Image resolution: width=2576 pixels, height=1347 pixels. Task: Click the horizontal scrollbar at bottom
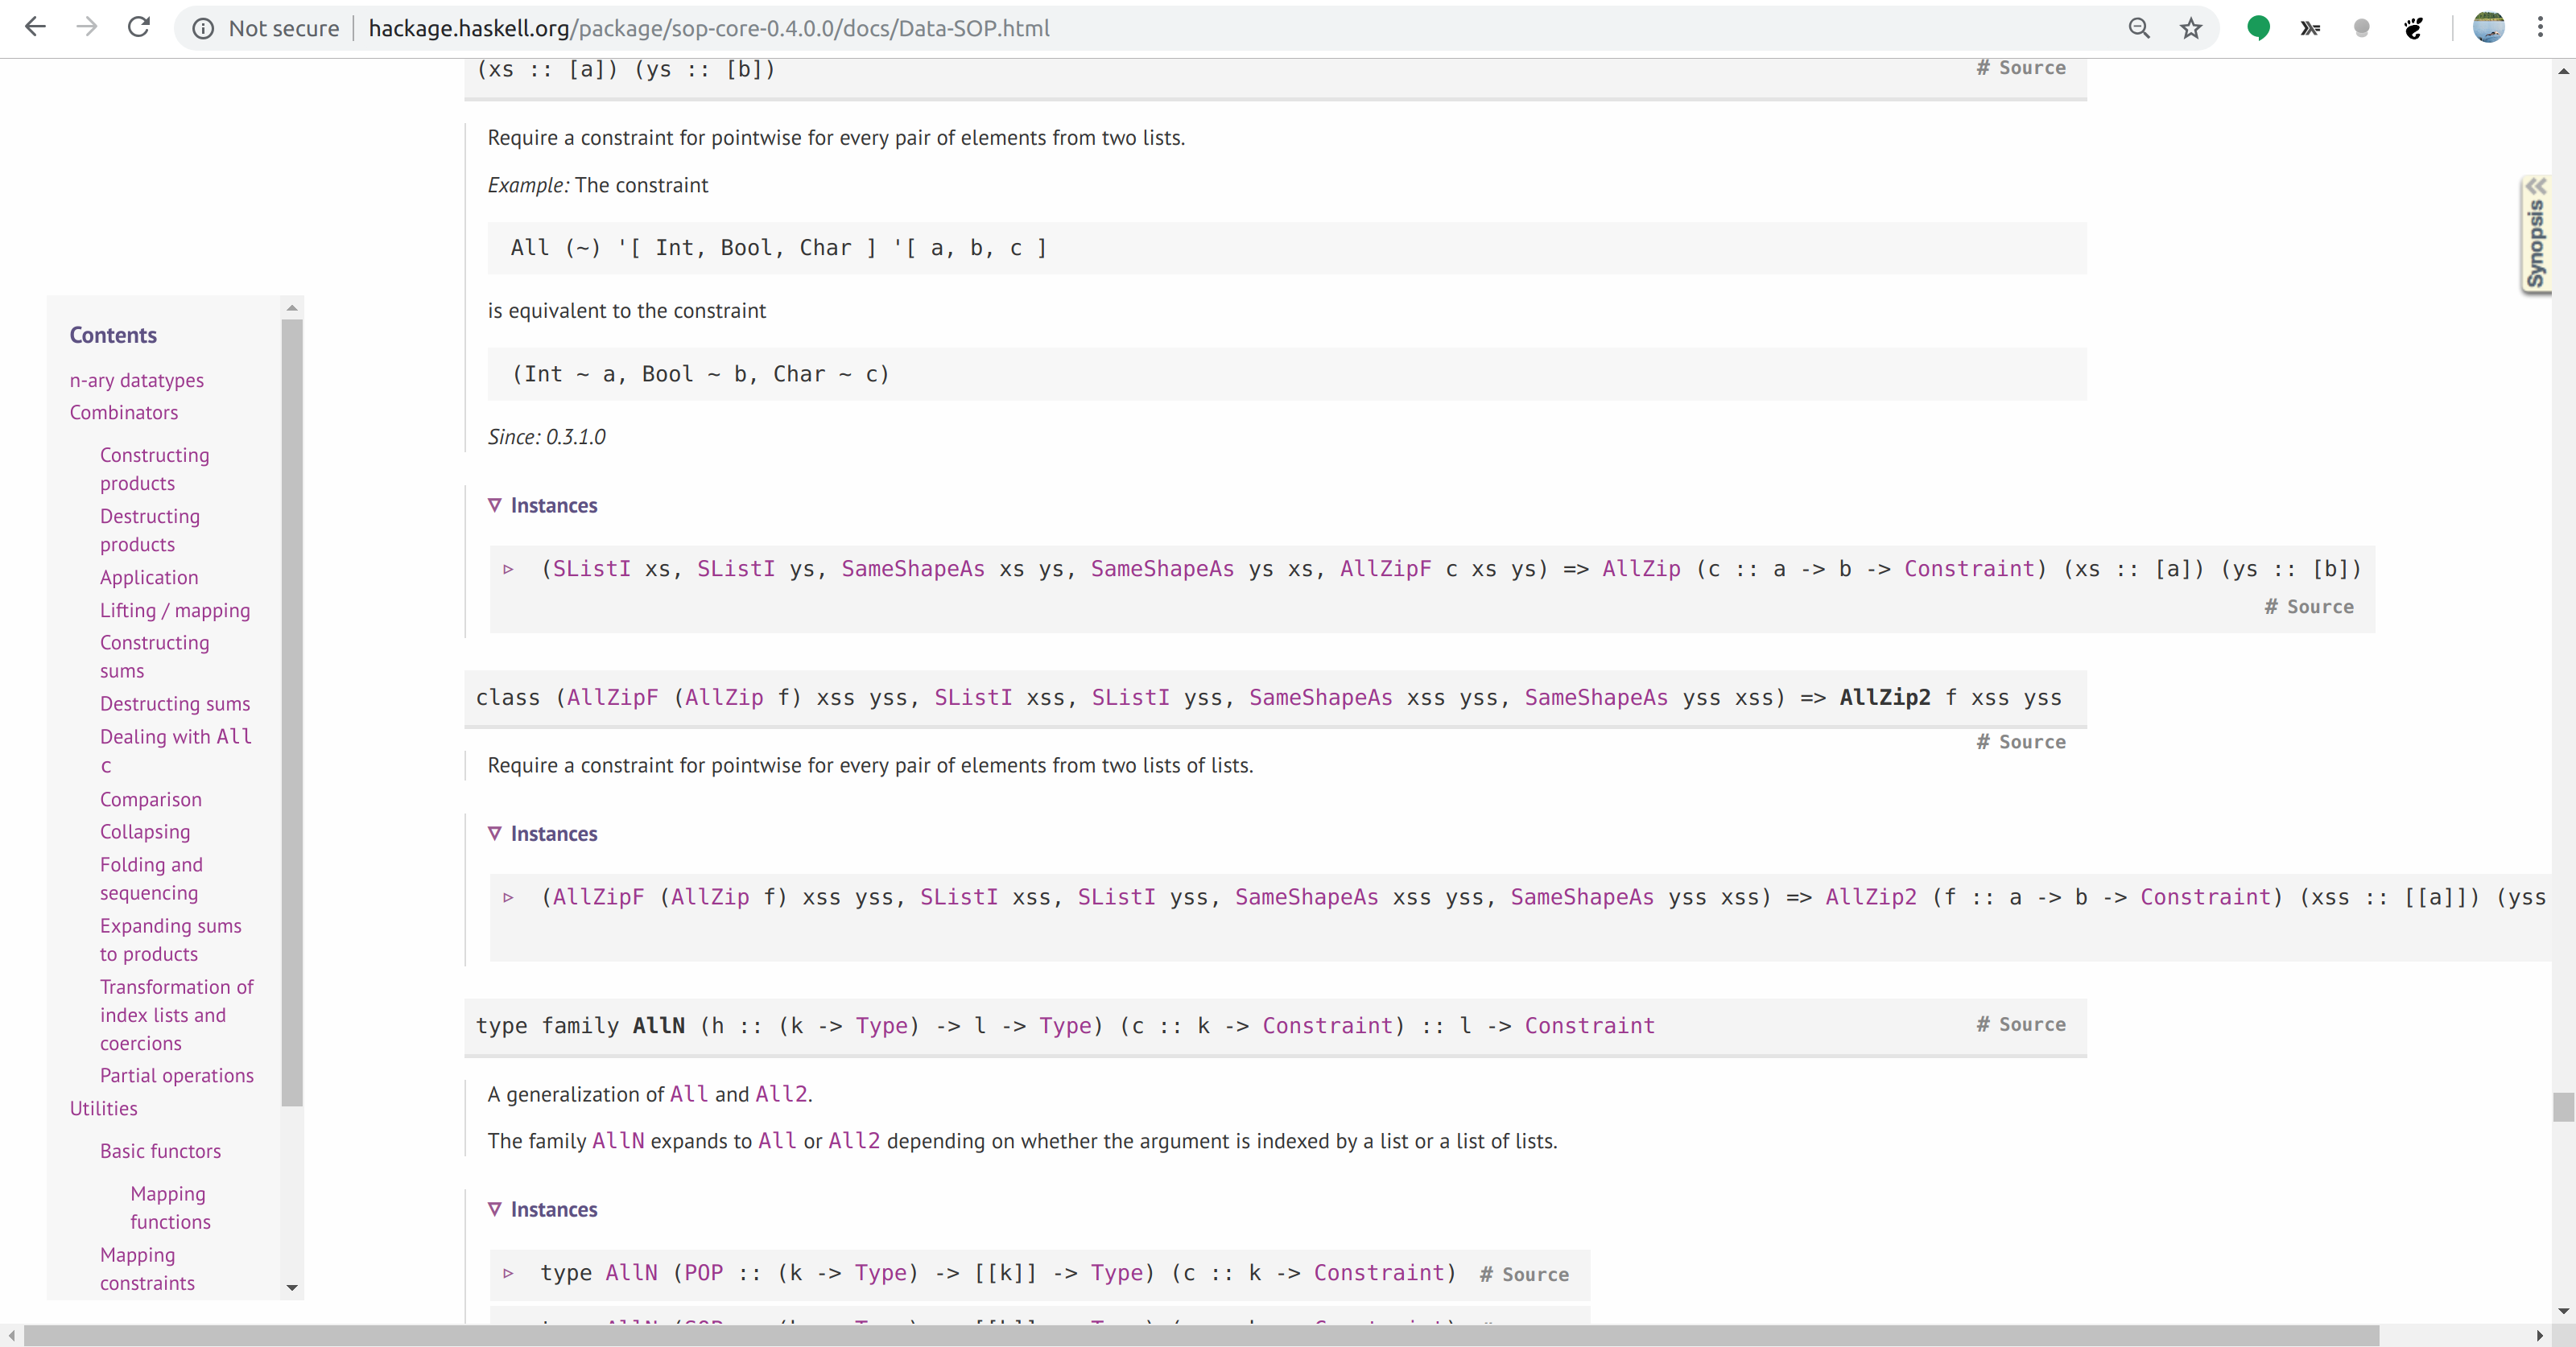1200,1335
